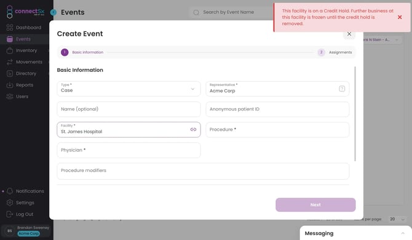Click the Name (optional) field

coord(129,109)
